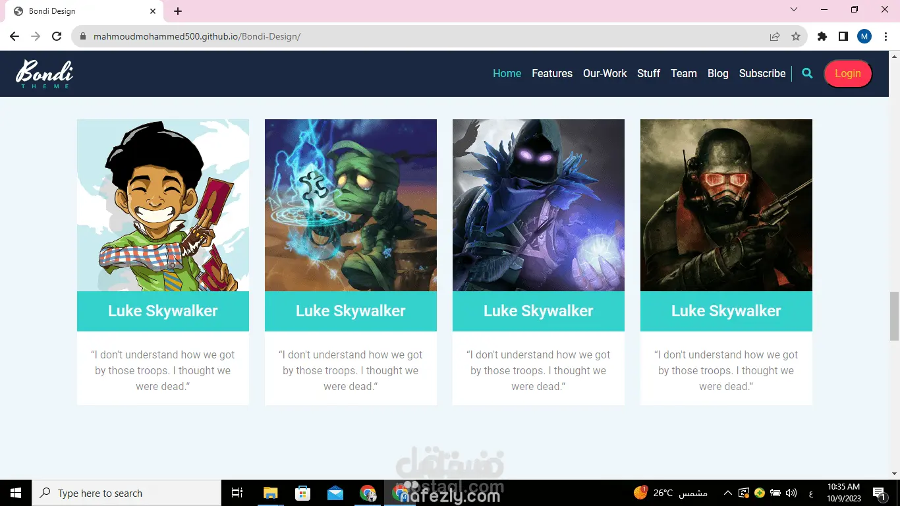View site information via the lock icon
This screenshot has height=506, width=900.
point(83,36)
